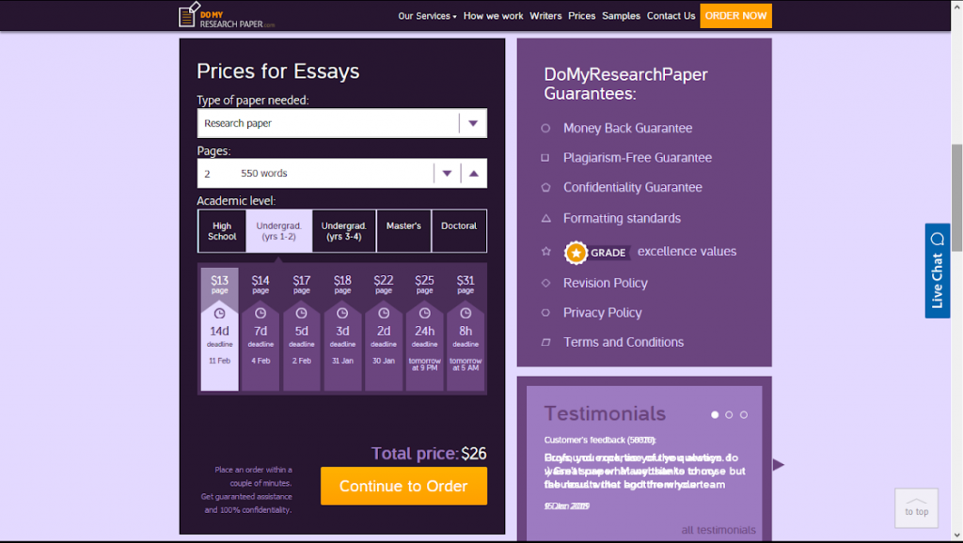Open the Money Back Guarantee link

[x=627, y=128]
